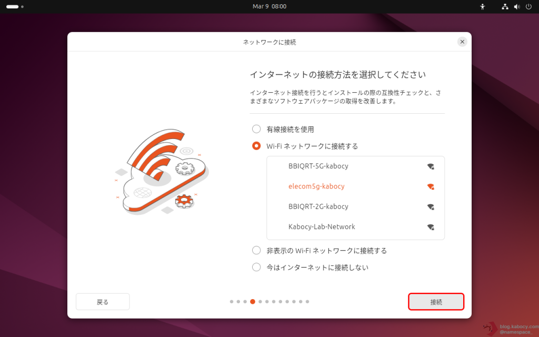Click the volume speaker icon in top bar
Viewport: 539px width, 337px height.
(517, 7)
